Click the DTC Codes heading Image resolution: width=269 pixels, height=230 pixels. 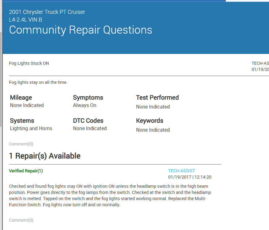pyautogui.click(x=88, y=121)
